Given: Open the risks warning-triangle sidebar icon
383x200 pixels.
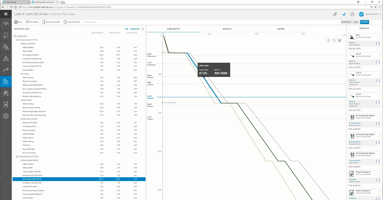Looking at the screenshot, I should click(x=6, y=58).
